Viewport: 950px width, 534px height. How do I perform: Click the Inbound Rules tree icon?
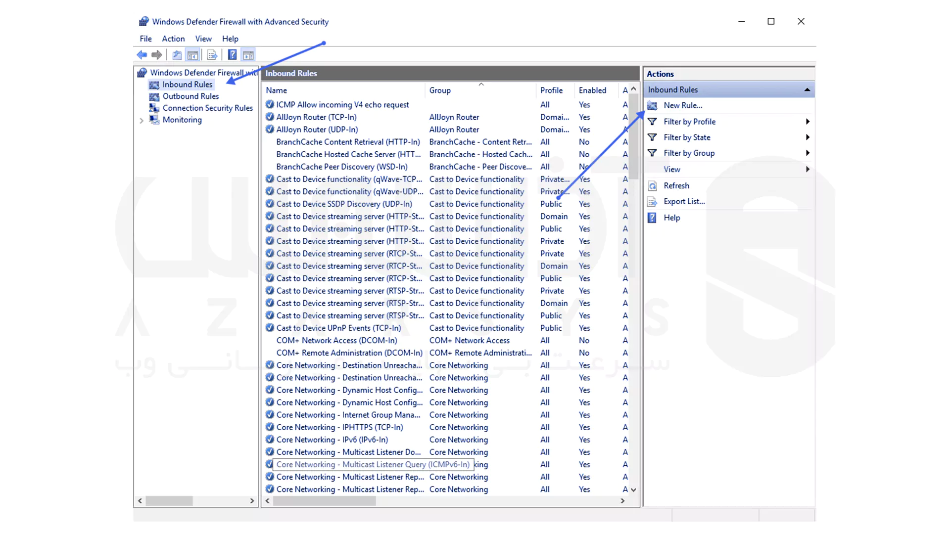(x=154, y=85)
